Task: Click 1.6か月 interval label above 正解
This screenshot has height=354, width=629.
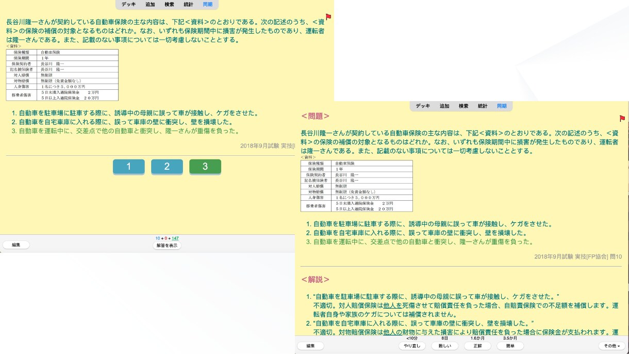Action: tap(478, 338)
